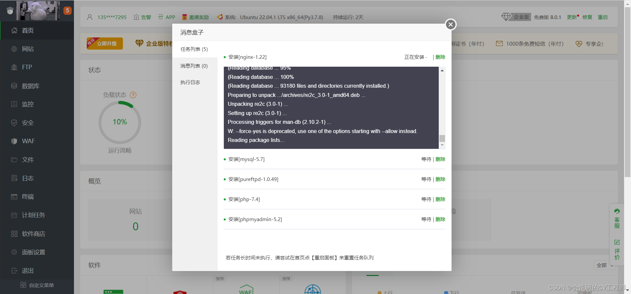Click the 10% load gauge
Image resolution: width=631 pixels, height=294 pixels.
[x=120, y=122]
